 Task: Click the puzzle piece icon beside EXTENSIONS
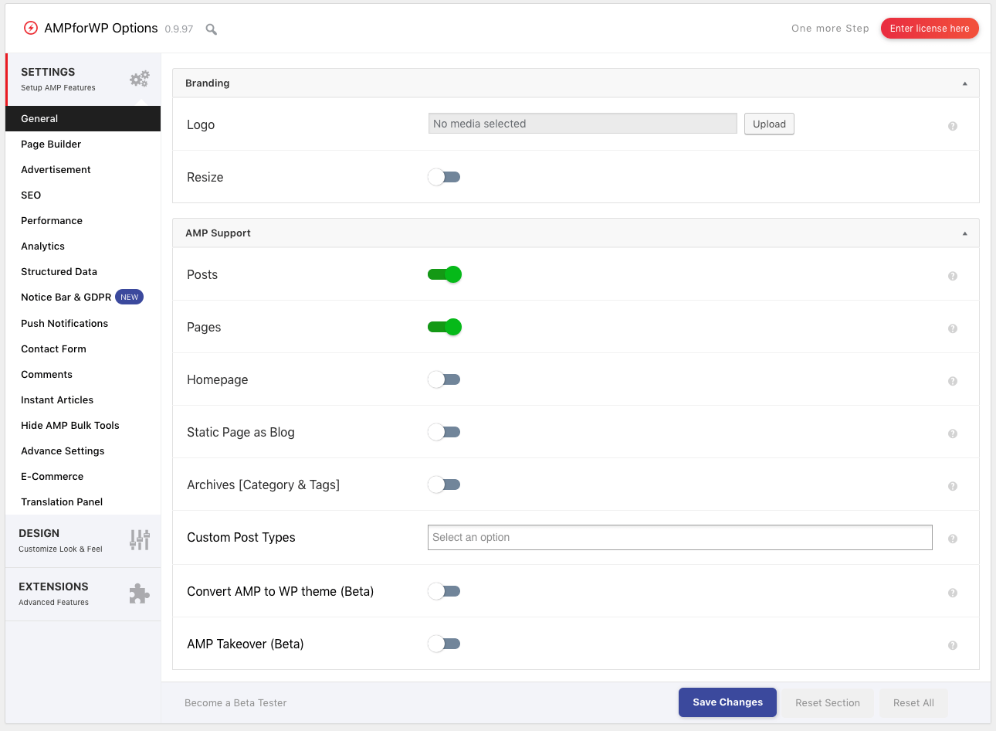point(140,593)
